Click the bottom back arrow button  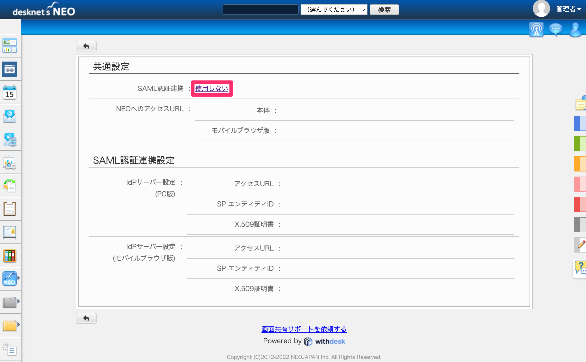pos(86,318)
